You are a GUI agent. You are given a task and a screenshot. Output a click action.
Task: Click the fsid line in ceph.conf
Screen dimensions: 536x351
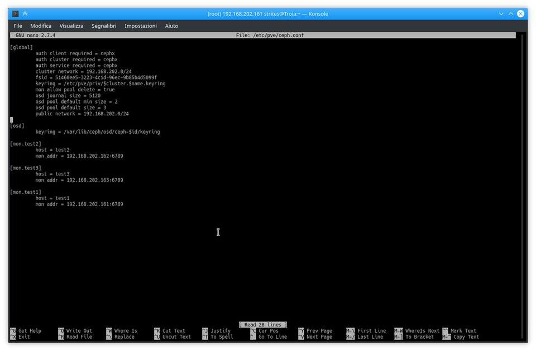coord(96,77)
